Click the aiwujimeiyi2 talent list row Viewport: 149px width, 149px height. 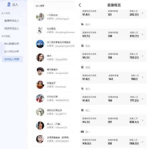(x=54, y=71)
